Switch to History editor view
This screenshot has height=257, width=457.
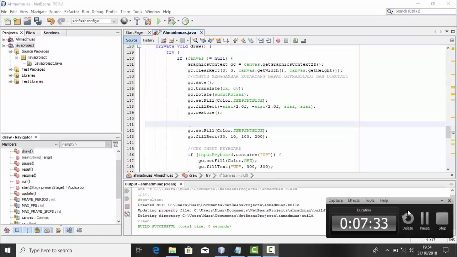(x=149, y=40)
